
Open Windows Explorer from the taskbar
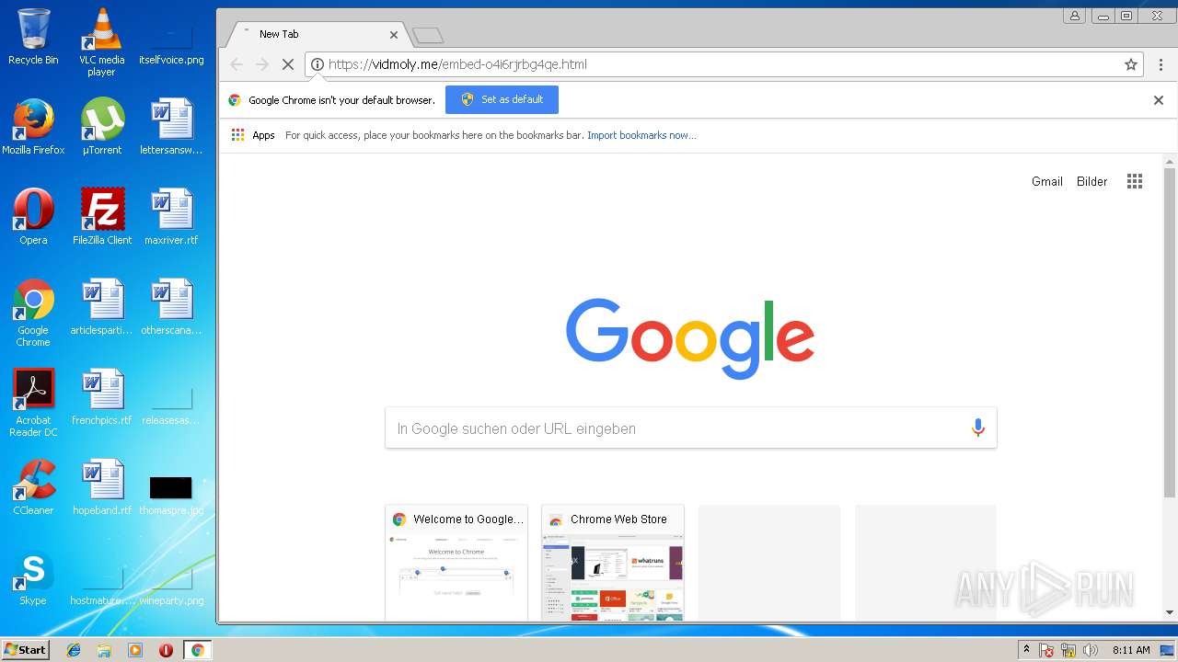pyautogui.click(x=104, y=650)
